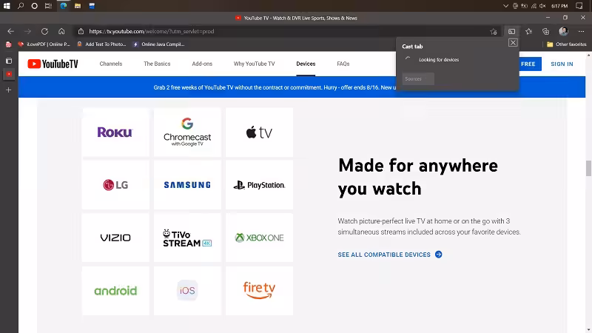
Task: Open the Action Center notifications icon
Action: pos(579,6)
